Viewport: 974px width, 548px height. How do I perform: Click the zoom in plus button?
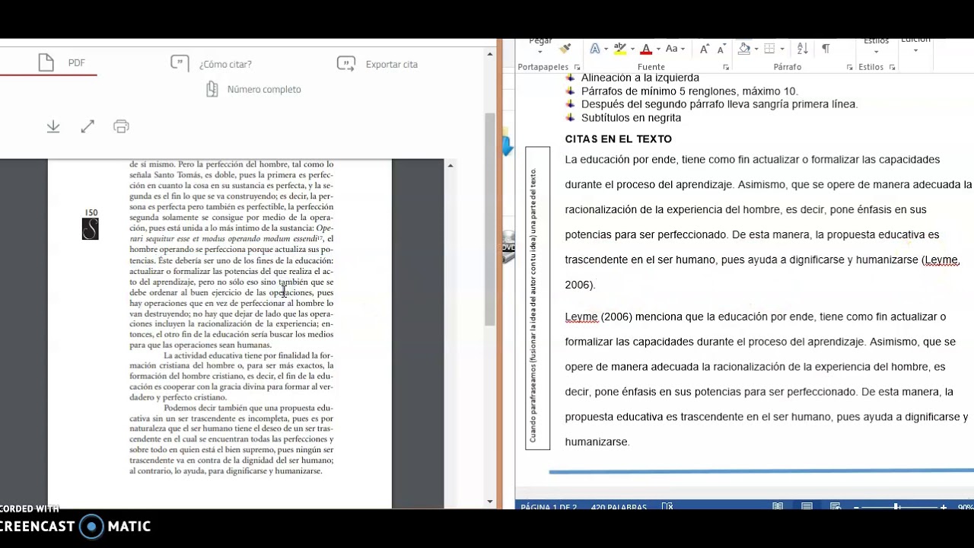(x=944, y=508)
